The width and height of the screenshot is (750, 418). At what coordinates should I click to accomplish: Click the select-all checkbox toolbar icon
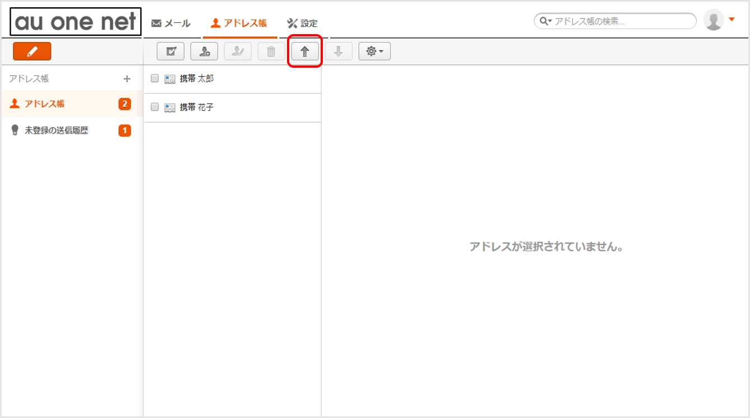pyautogui.click(x=170, y=51)
